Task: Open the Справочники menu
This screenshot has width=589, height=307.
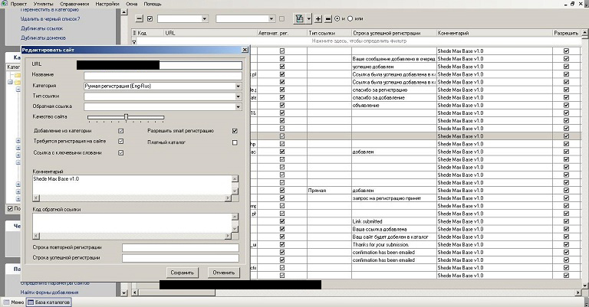Action: coord(73,4)
